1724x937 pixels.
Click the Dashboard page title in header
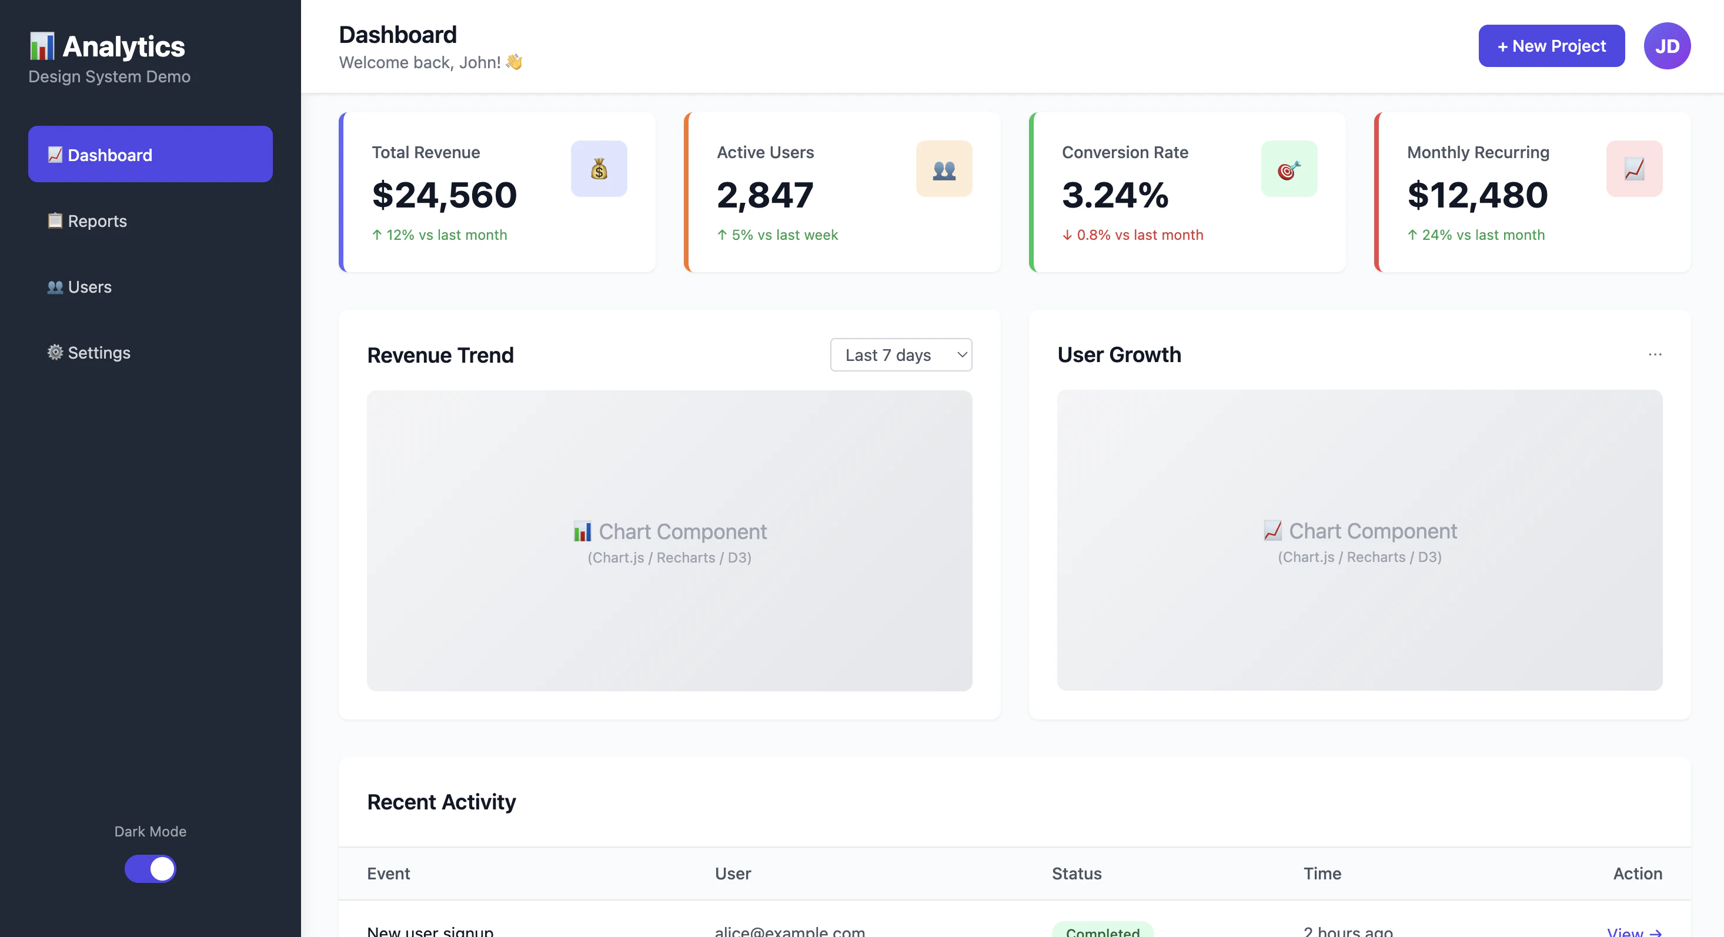(397, 34)
